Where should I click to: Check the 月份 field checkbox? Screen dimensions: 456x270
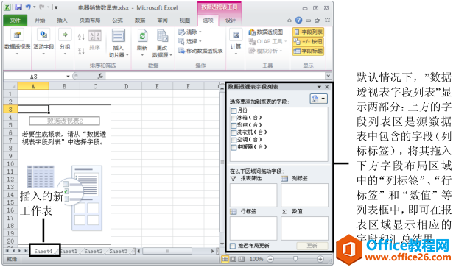234,111
